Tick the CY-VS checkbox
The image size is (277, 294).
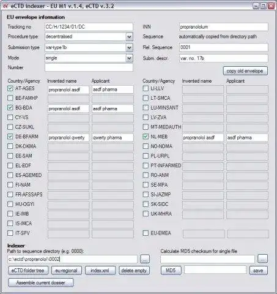point(10,118)
